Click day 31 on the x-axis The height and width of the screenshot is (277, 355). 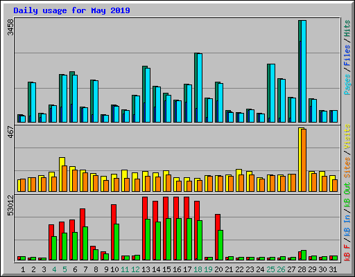(333, 269)
